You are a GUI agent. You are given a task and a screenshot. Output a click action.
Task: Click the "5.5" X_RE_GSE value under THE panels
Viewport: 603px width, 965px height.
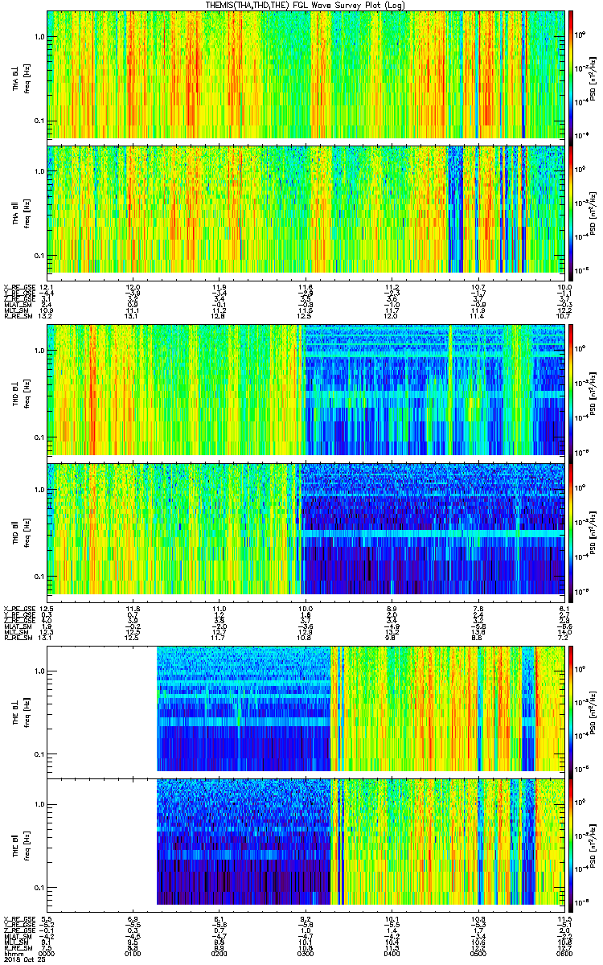pos(47,918)
